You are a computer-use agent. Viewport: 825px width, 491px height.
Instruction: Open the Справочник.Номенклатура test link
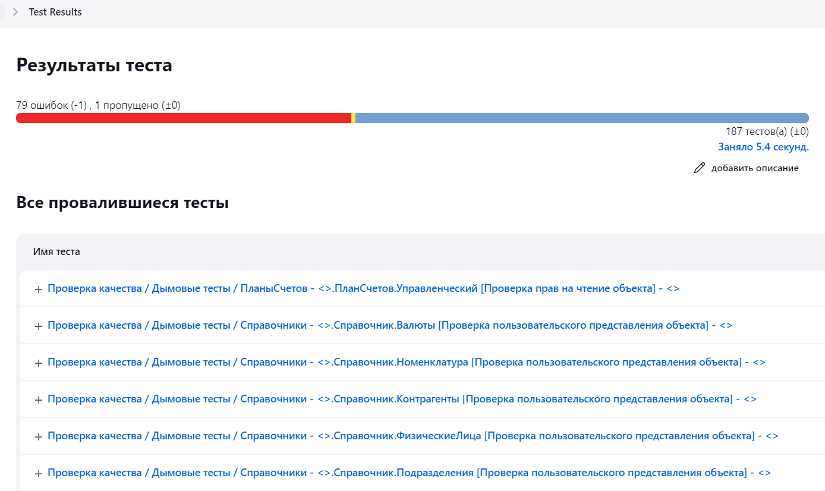407,362
